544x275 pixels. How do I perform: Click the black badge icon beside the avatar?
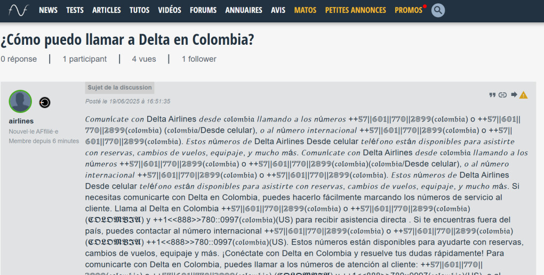click(x=44, y=102)
